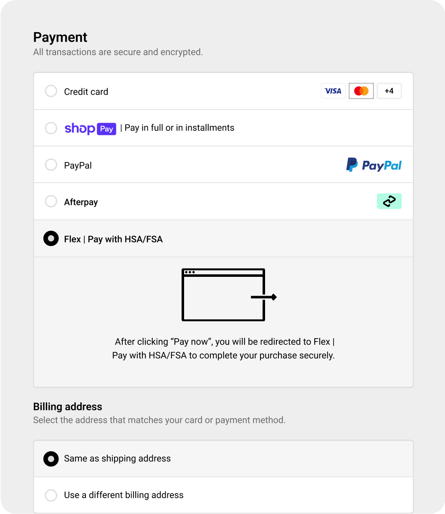Click the PayPal text label
Image resolution: width=445 pixels, height=514 pixels.
coord(78,165)
